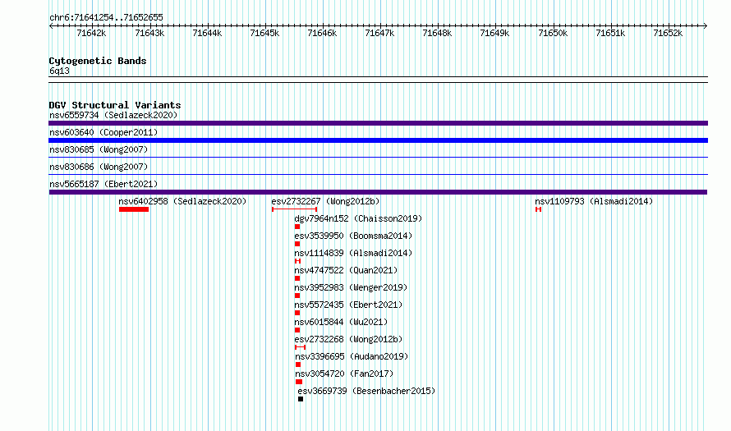Click the red square under dgv7964n152

pyautogui.click(x=297, y=227)
